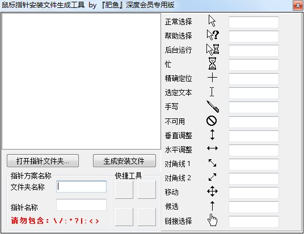Click inside the large preview list area
The height and width of the screenshot is (234, 304).
pyautogui.click(x=81, y=81)
